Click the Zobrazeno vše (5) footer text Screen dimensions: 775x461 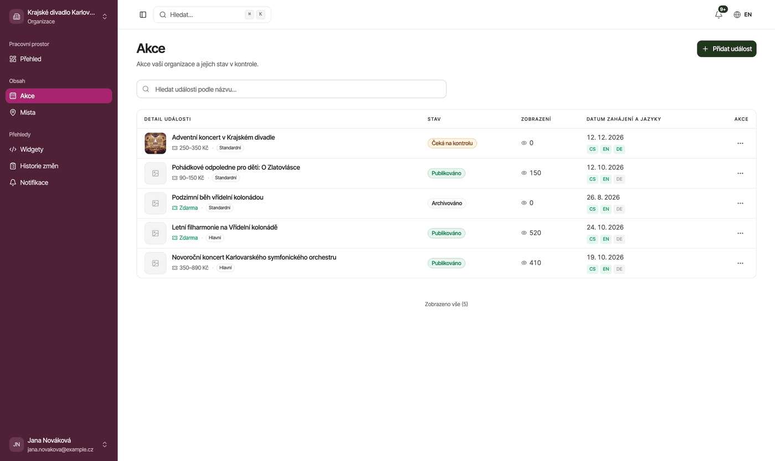[446, 304]
